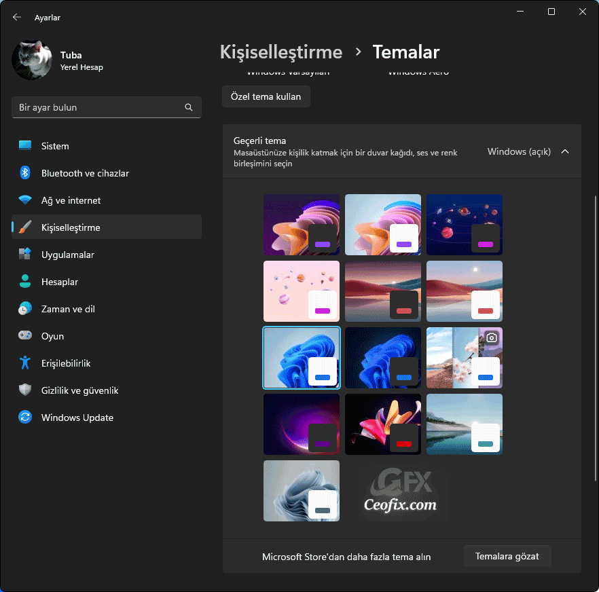This screenshot has width=599, height=592.
Task: Open Erişilebilirlik settings
Action: 107,363
